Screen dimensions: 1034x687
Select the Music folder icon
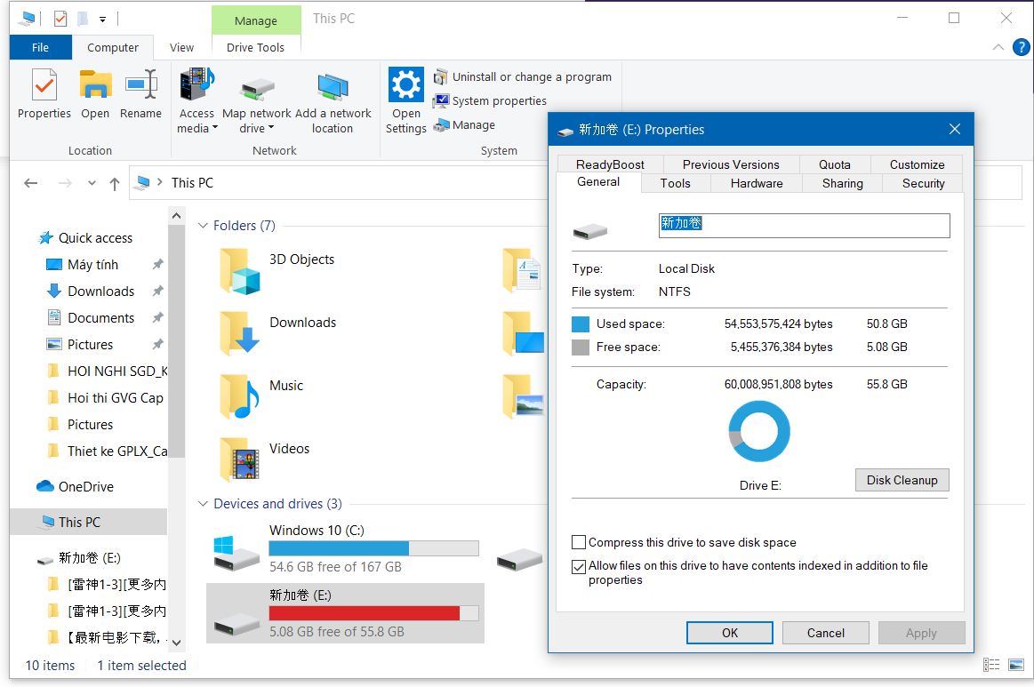click(x=240, y=396)
